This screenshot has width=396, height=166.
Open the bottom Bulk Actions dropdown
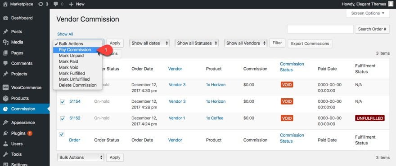81,157
